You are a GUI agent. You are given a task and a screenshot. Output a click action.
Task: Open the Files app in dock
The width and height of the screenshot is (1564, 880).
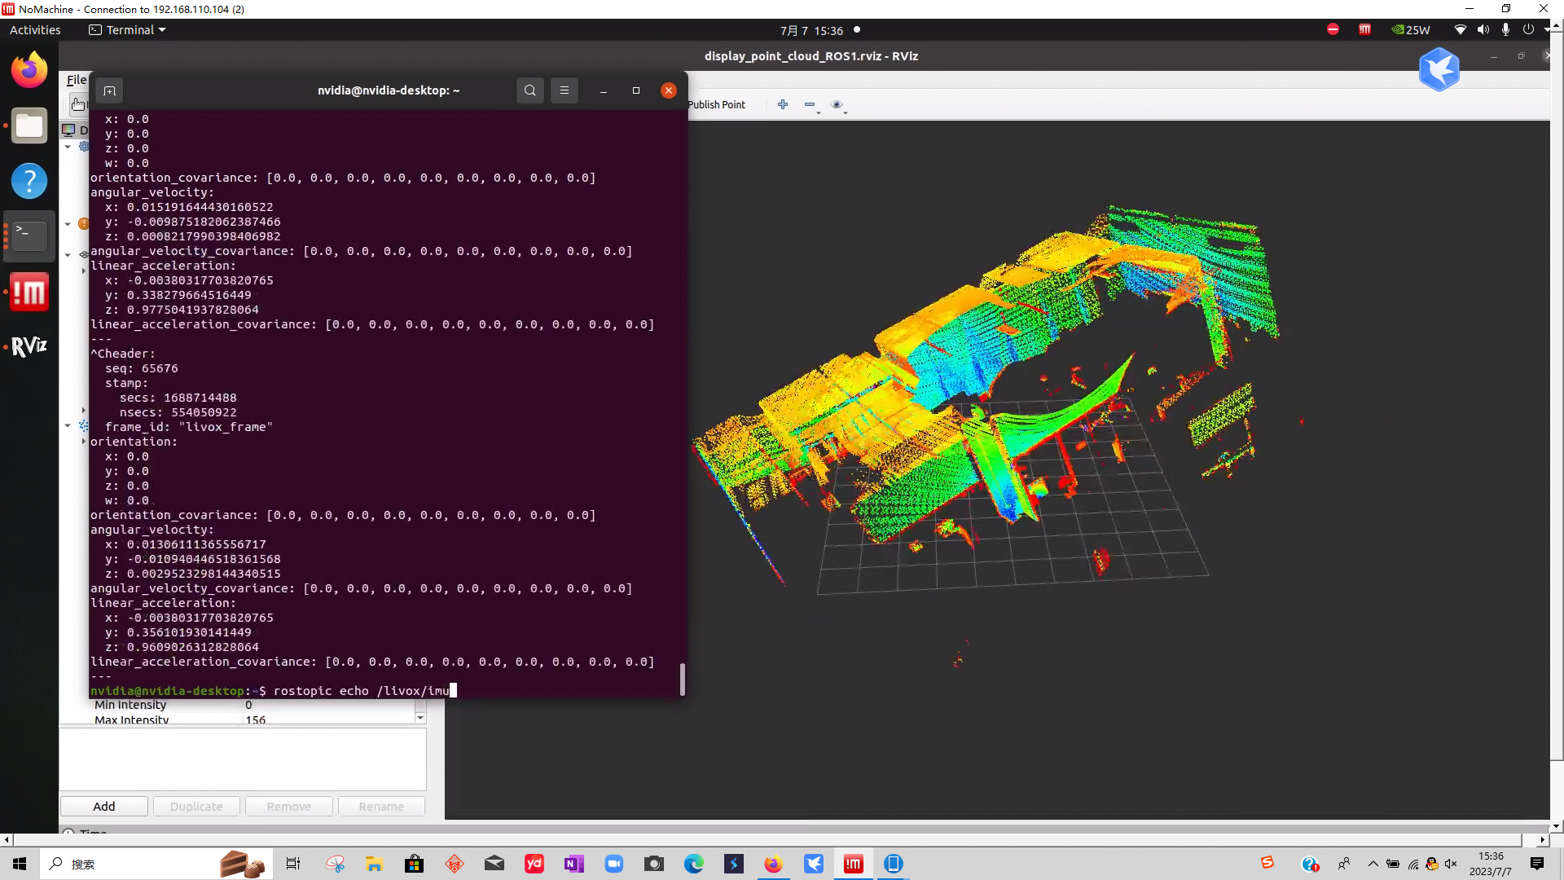(x=29, y=125)
